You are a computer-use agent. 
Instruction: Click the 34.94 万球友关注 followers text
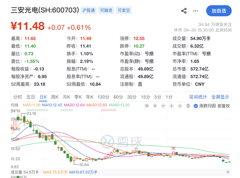(215, 24)
